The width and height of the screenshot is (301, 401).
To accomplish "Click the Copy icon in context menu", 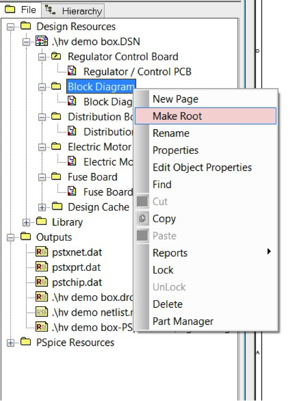I will [142, 218].
